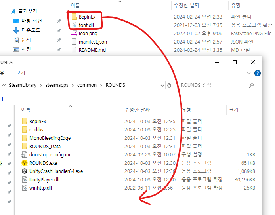Click the pin icon beside 바탕 화면

coord(59,21)
